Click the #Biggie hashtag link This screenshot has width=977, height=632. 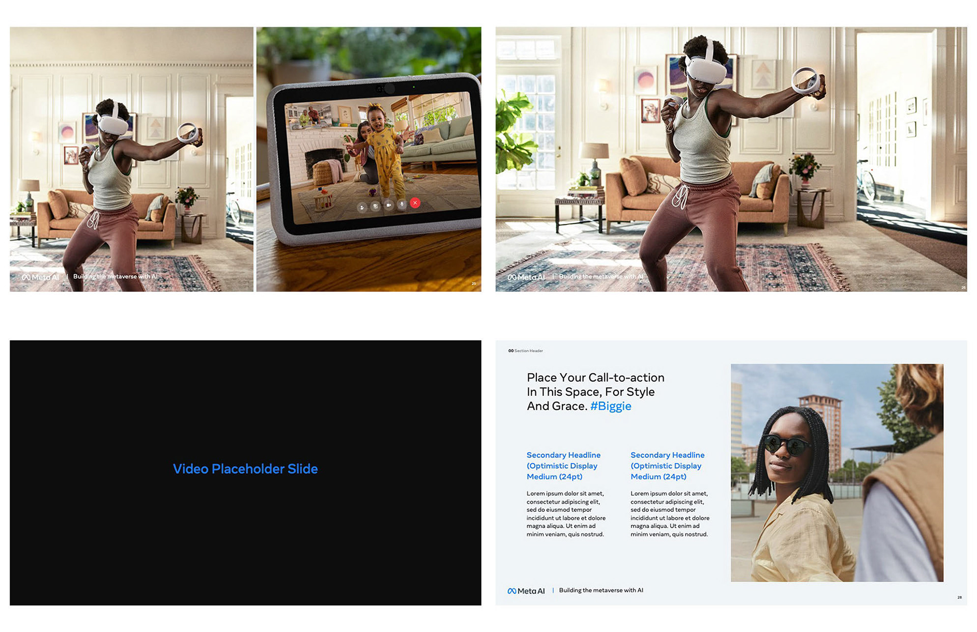tap(611, 406)
